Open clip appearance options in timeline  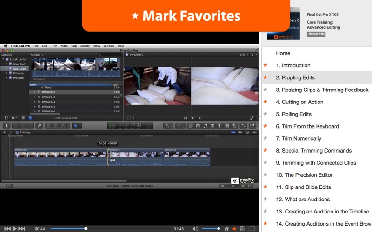(x=250, y=186)
